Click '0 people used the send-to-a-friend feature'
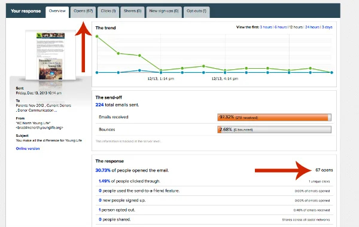The width and height of the screenshot is (359, 227). pos(139,191)
